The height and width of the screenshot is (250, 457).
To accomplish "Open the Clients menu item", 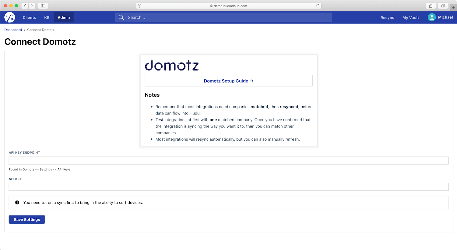I will (x=29, y=18).
